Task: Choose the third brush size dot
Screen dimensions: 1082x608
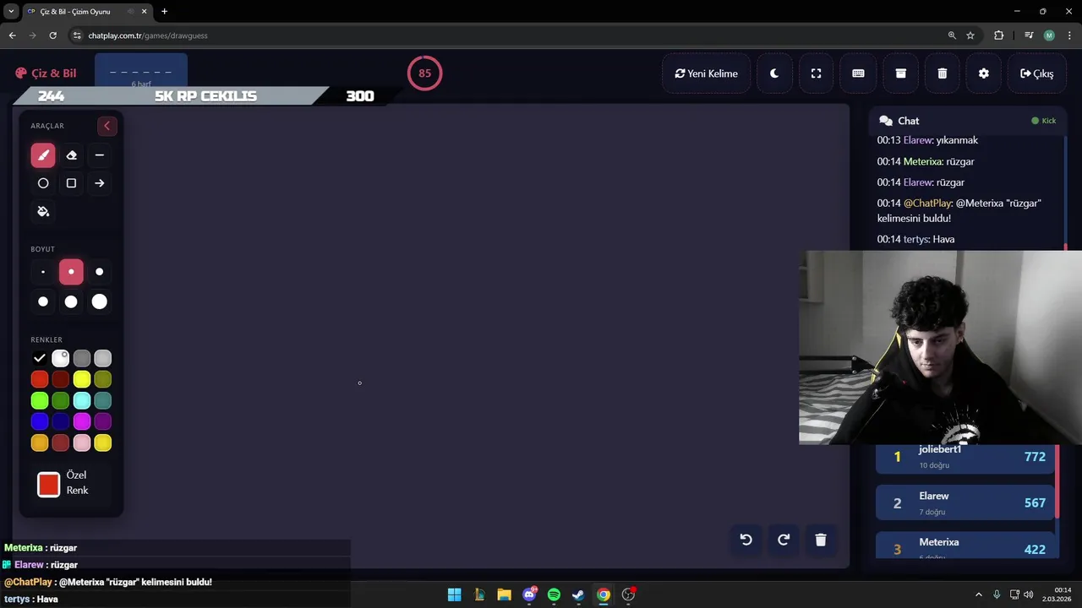Action: click(x=100, y=272)
